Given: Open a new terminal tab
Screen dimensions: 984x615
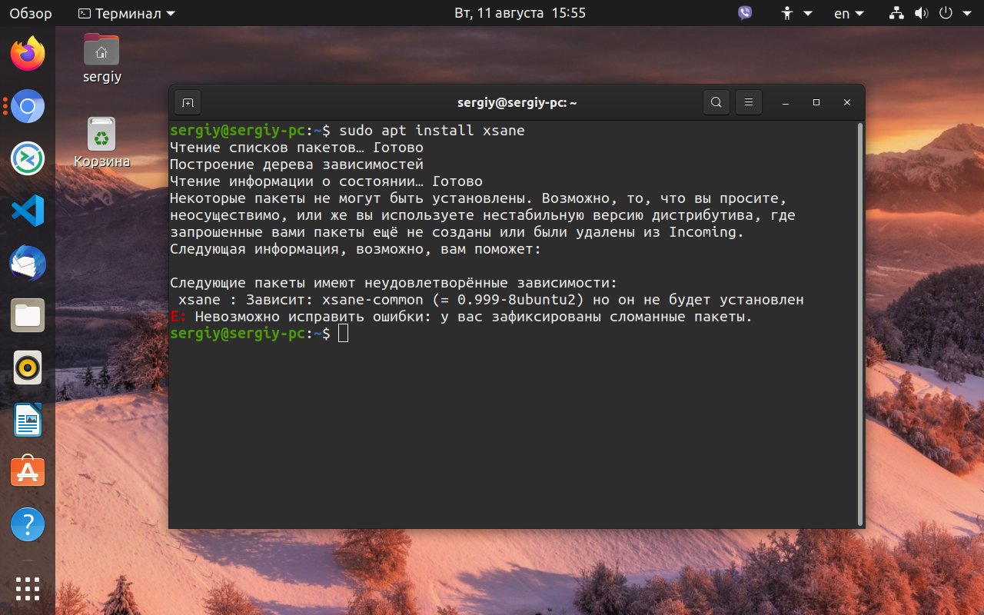Looking at the screenshot, I should pos(188,102).
